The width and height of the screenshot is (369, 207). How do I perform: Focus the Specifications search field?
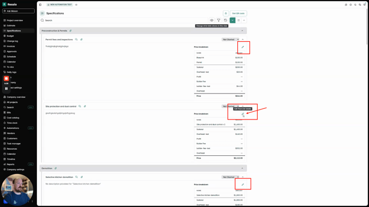(x=124, y=20)
